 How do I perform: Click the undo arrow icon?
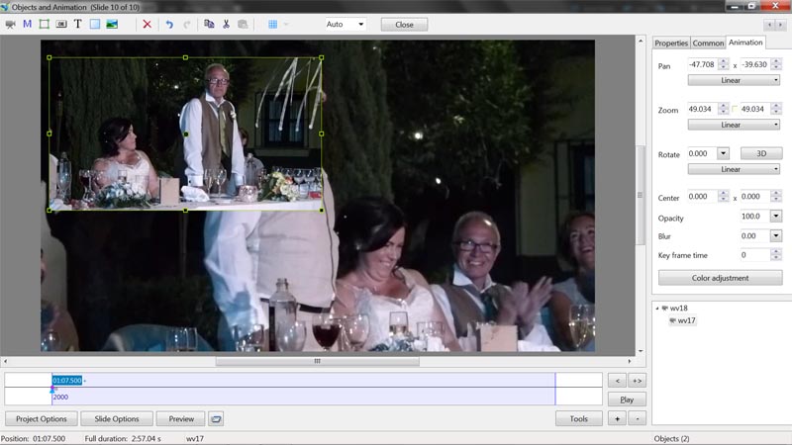[x=169, y=24]
